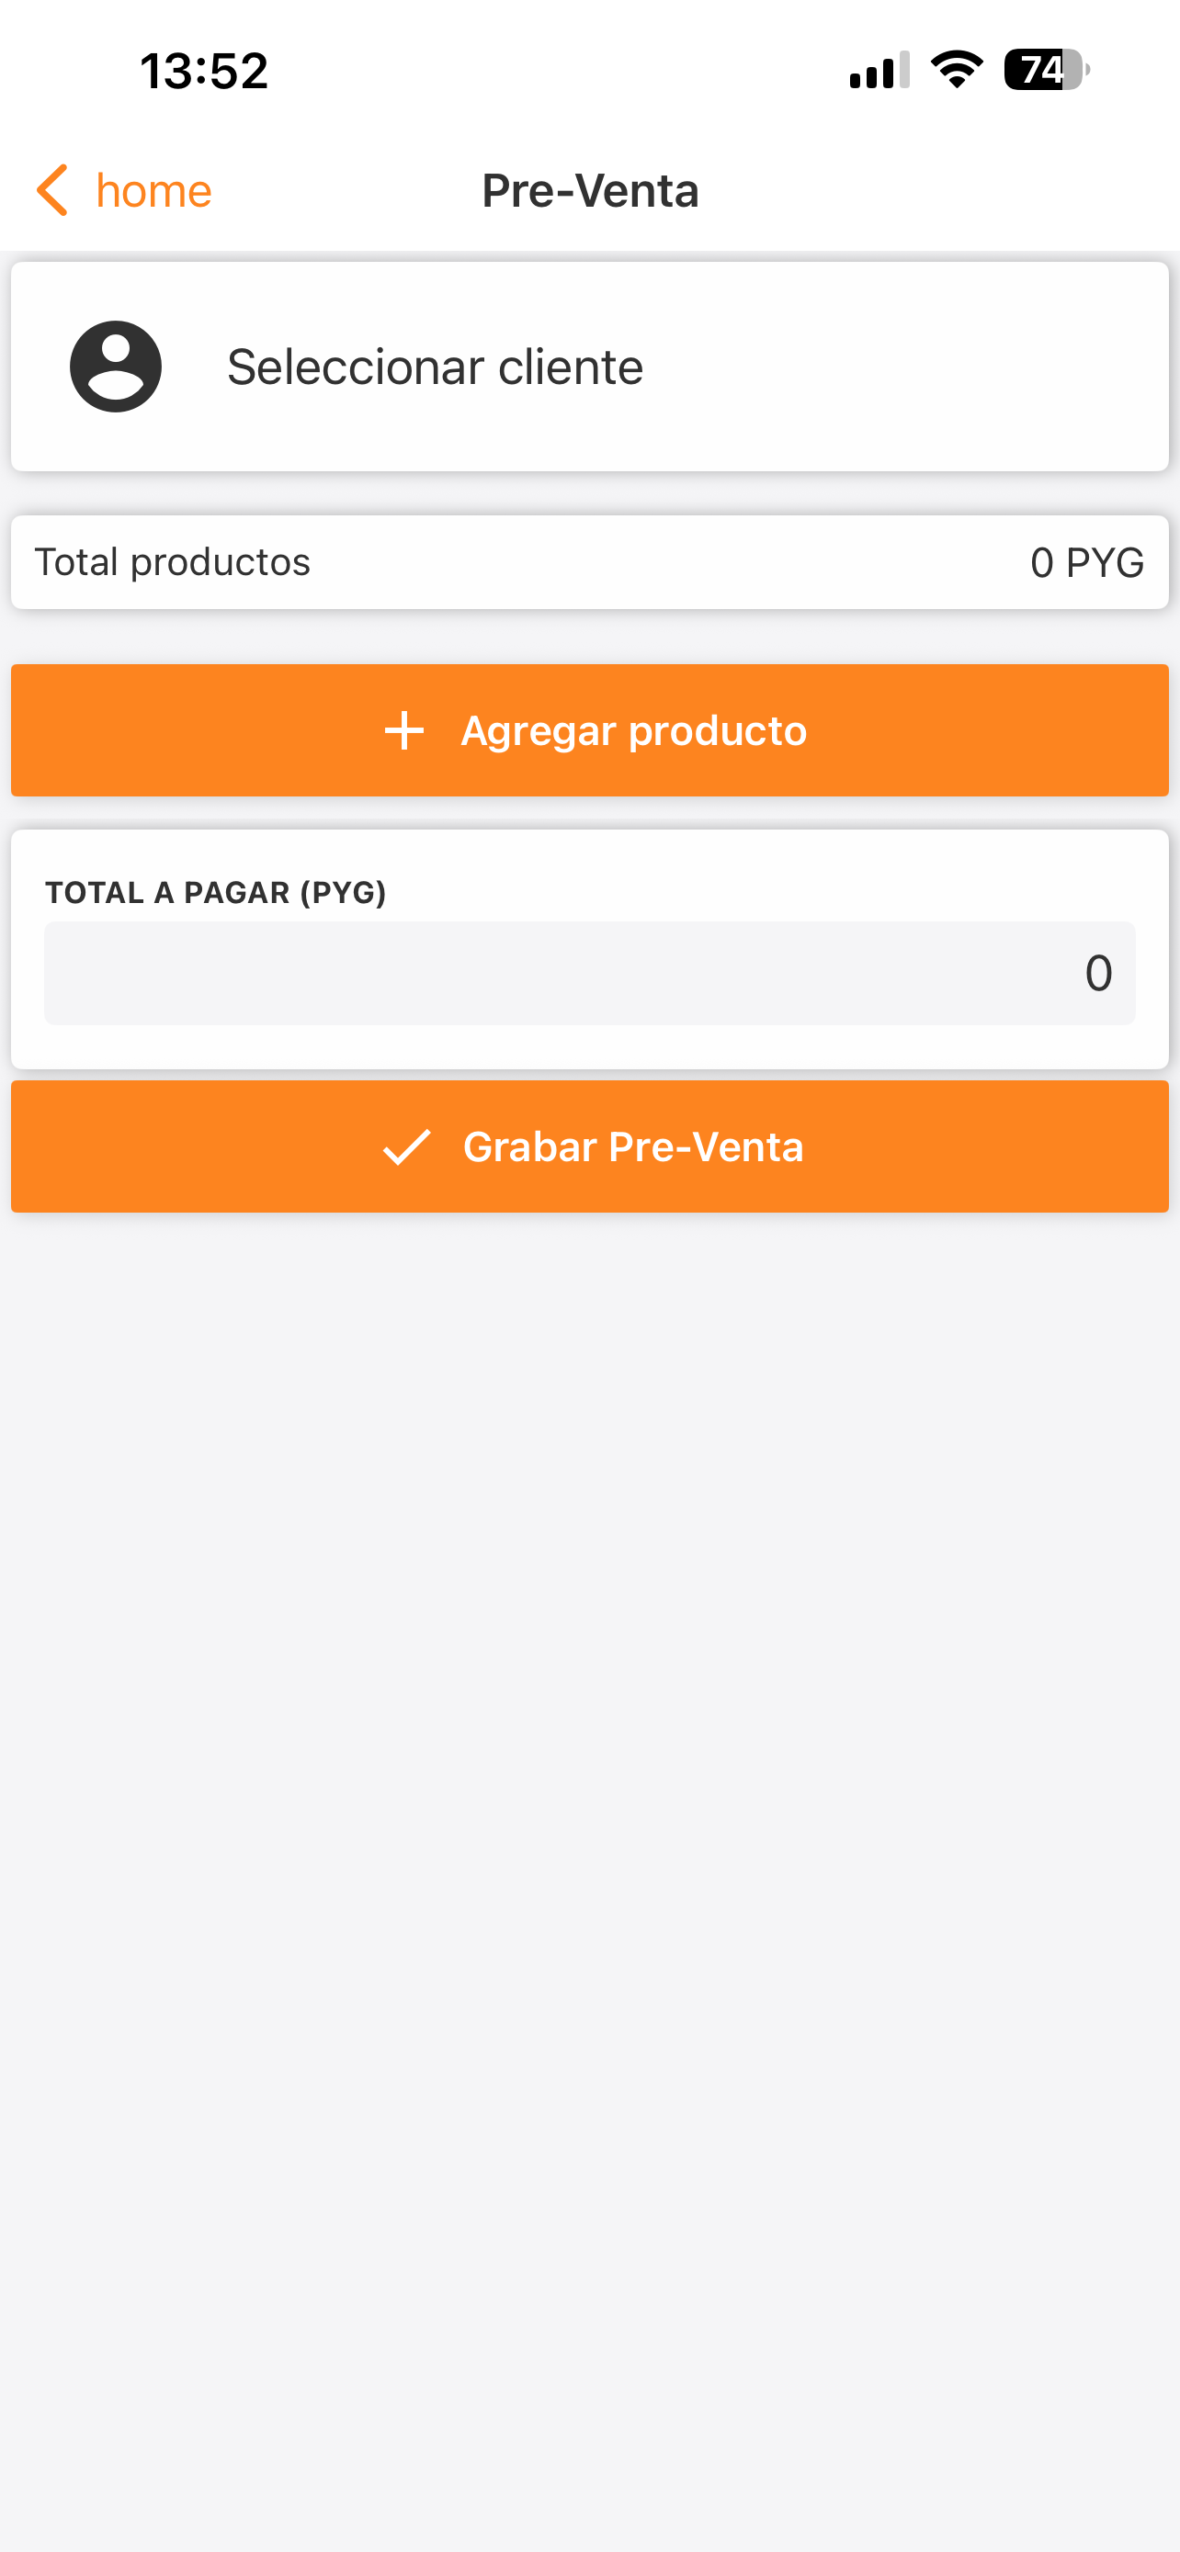1180x2552 pixels.
Task: Tap the checkmark icon on save button
Action: (406, 1147)
